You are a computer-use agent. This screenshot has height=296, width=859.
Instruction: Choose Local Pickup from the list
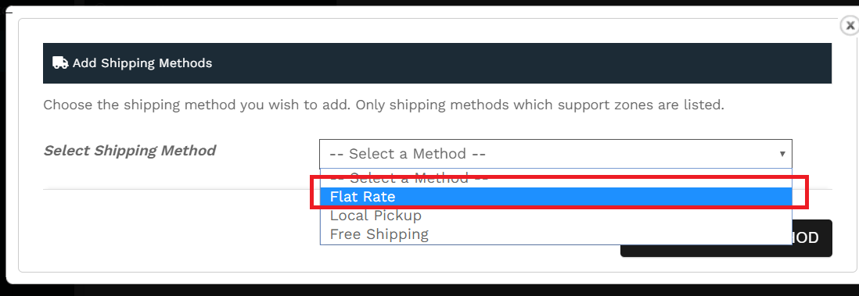[555, 216]
